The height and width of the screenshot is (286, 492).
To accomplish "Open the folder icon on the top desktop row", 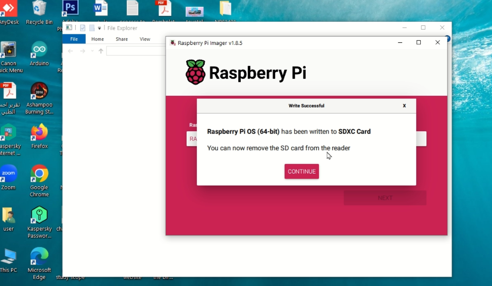I will [225, 8].
